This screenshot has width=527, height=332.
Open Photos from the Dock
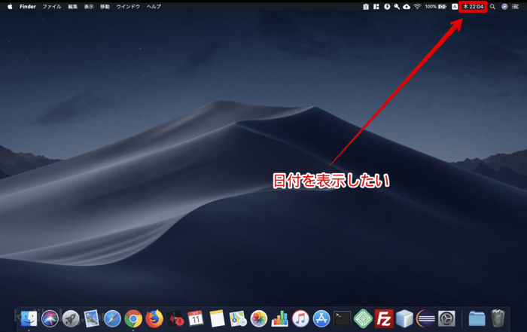tap(259, 318)
